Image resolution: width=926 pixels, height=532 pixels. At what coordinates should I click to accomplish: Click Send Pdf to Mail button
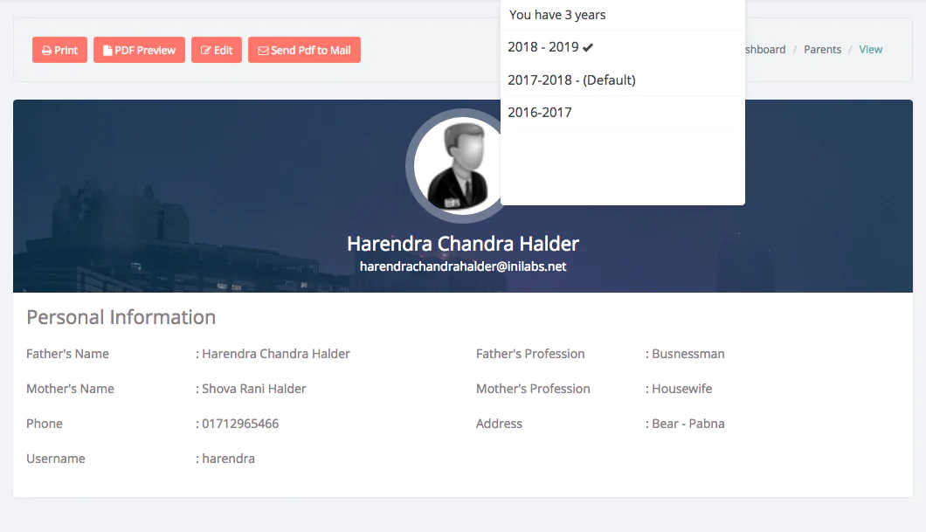coord(304,50)
